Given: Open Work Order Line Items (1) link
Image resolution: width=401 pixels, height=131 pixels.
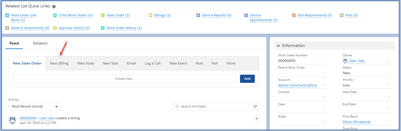Looking at the screenshot, I should [24, 18].
